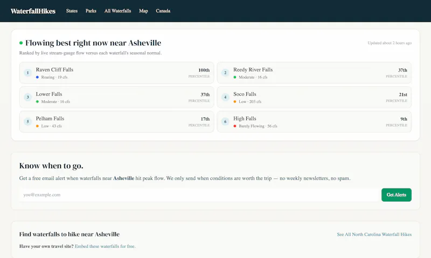Click the blue Roaring status dot
Image resolution: width=431 pixels, height=258 pixels.
[x=37, y=77]
